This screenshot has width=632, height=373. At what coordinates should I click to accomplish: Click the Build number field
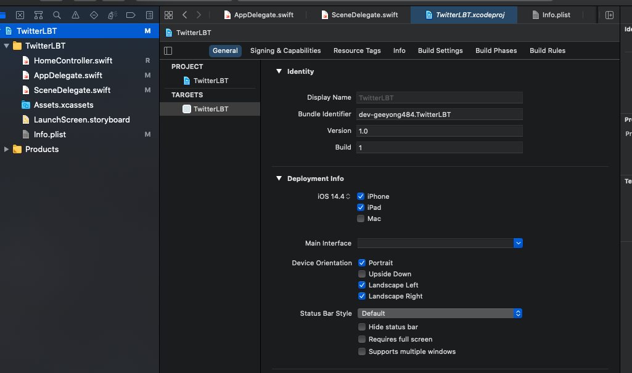(440, 147)
